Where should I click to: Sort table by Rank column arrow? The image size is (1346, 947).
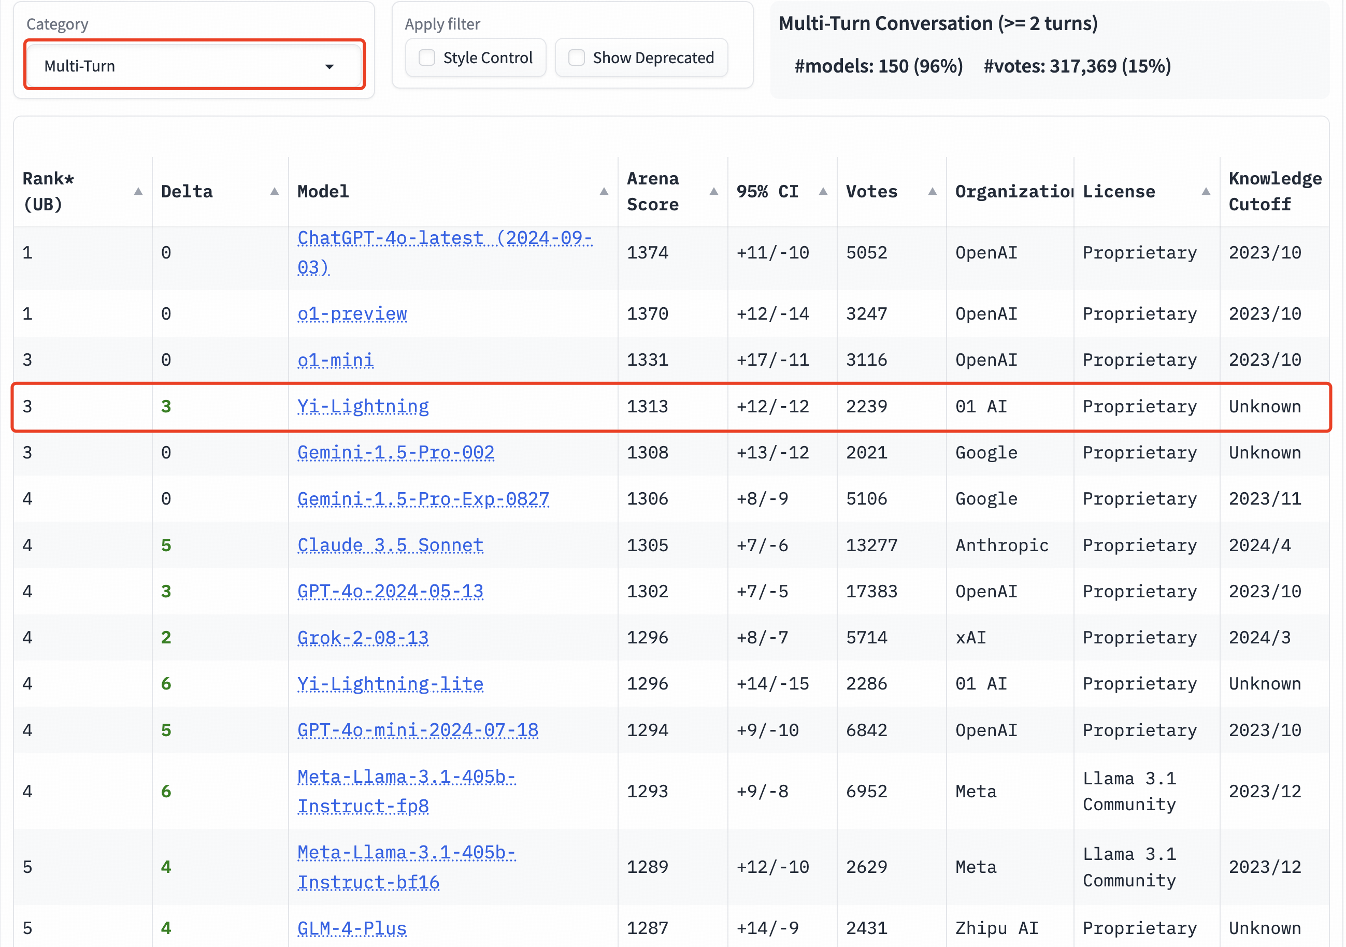(x=138, y=192)
